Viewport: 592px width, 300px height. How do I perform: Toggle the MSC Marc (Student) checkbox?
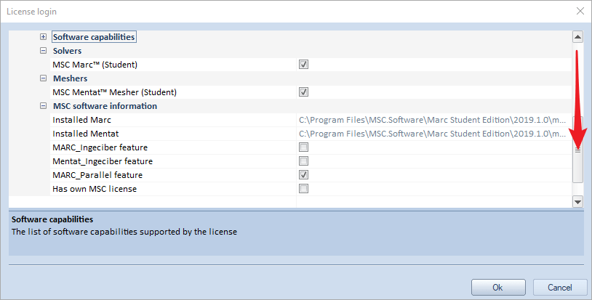click(304, 65)
